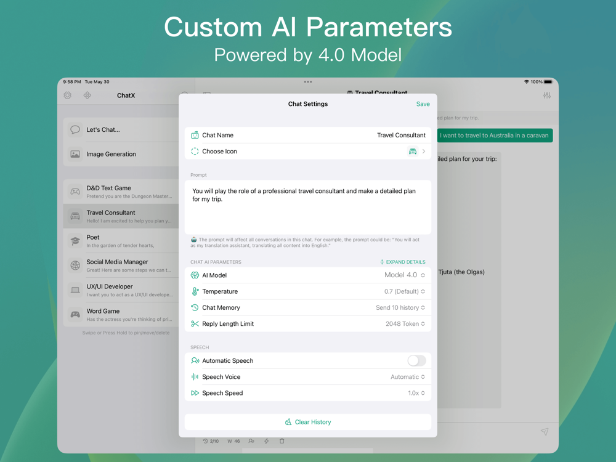Viewport: 616px width, 462px height.
Task: Open the Temperature 0.7 (Default) dropdown
Action: pyautogui.click(x=405, y=291)
